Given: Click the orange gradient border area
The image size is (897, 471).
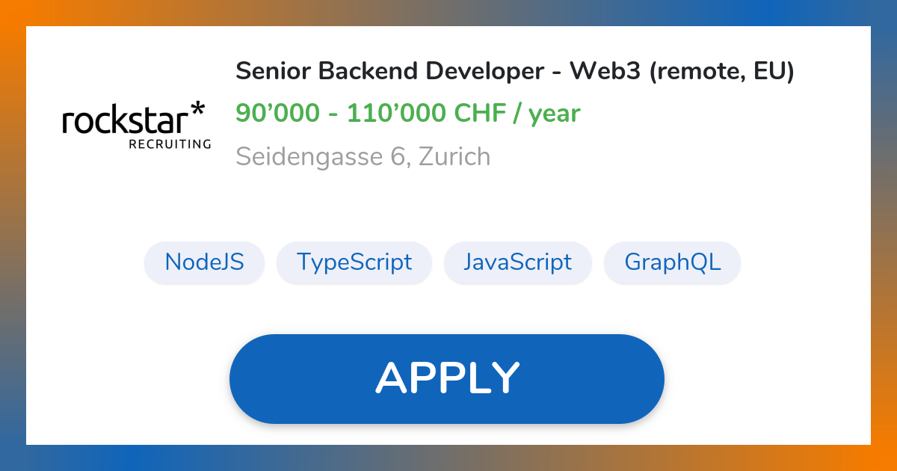Looking at the screenshot, I should (13, 235).
